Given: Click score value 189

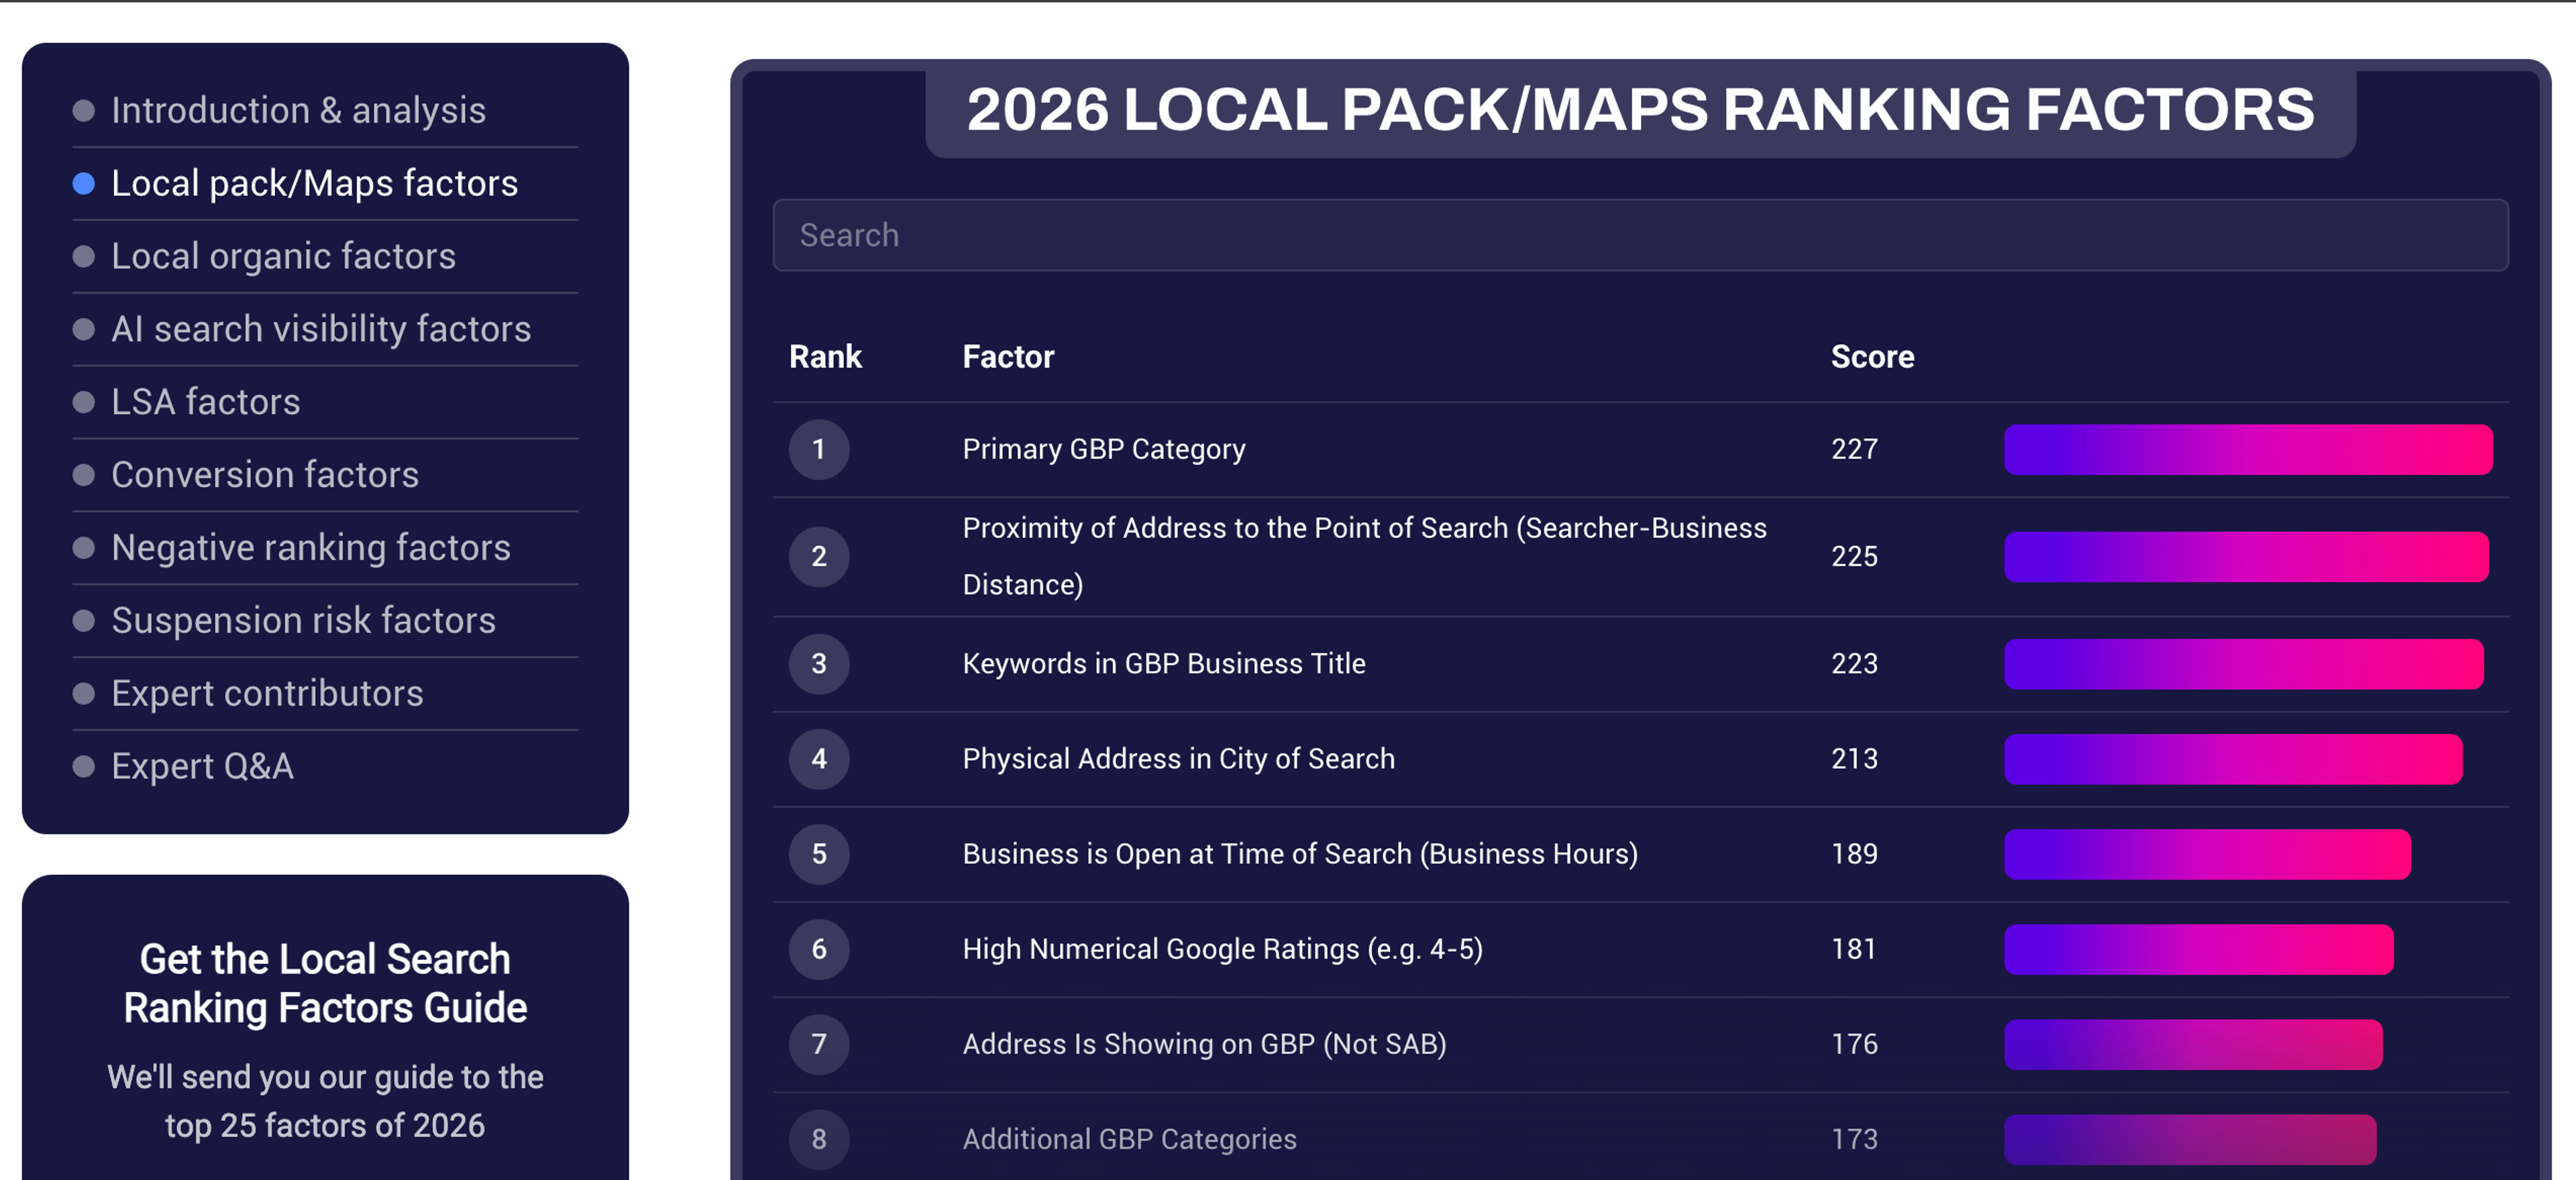Looking at the screenshot, I should [x=1854, y=854].
